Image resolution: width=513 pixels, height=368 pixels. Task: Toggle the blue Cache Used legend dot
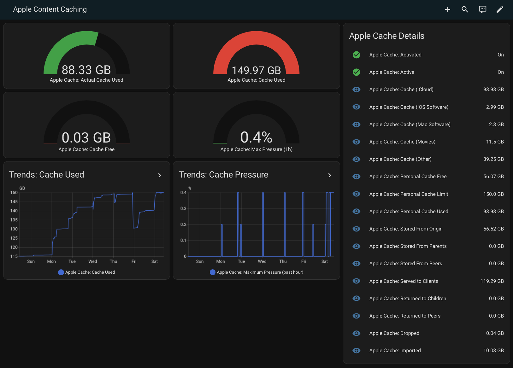tap(61, 272)
